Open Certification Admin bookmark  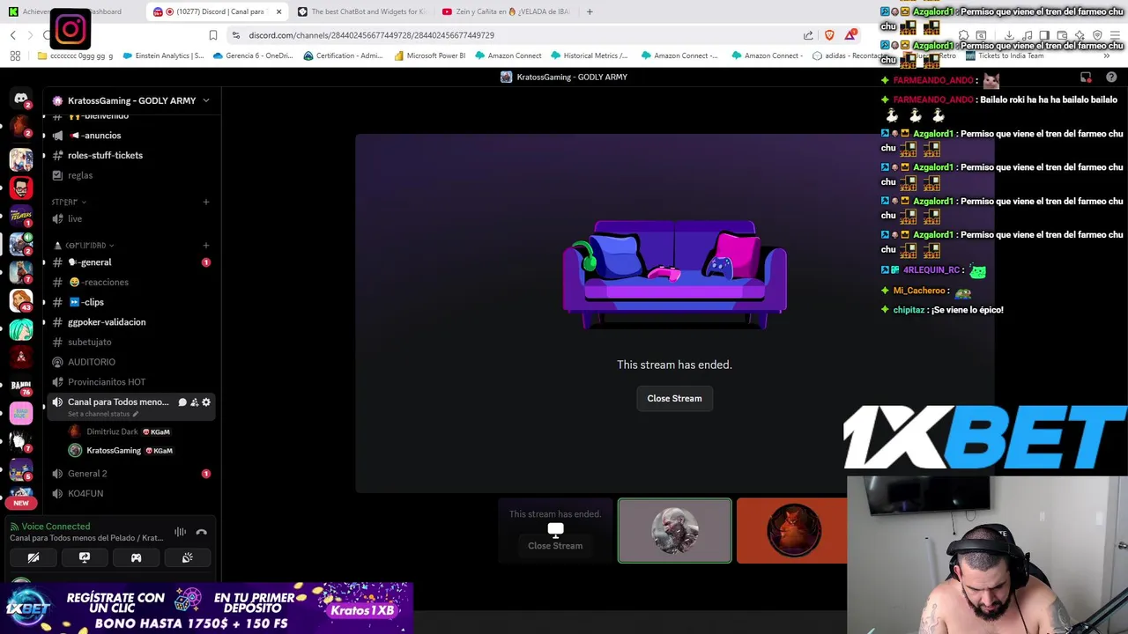[344, 55]
